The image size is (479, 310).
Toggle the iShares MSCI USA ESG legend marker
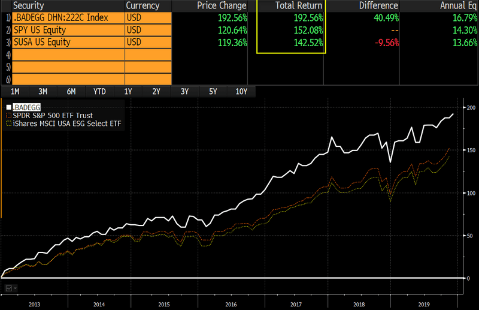click(8, 123)
